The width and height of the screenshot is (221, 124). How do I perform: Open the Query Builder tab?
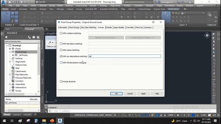click(119, 28)
